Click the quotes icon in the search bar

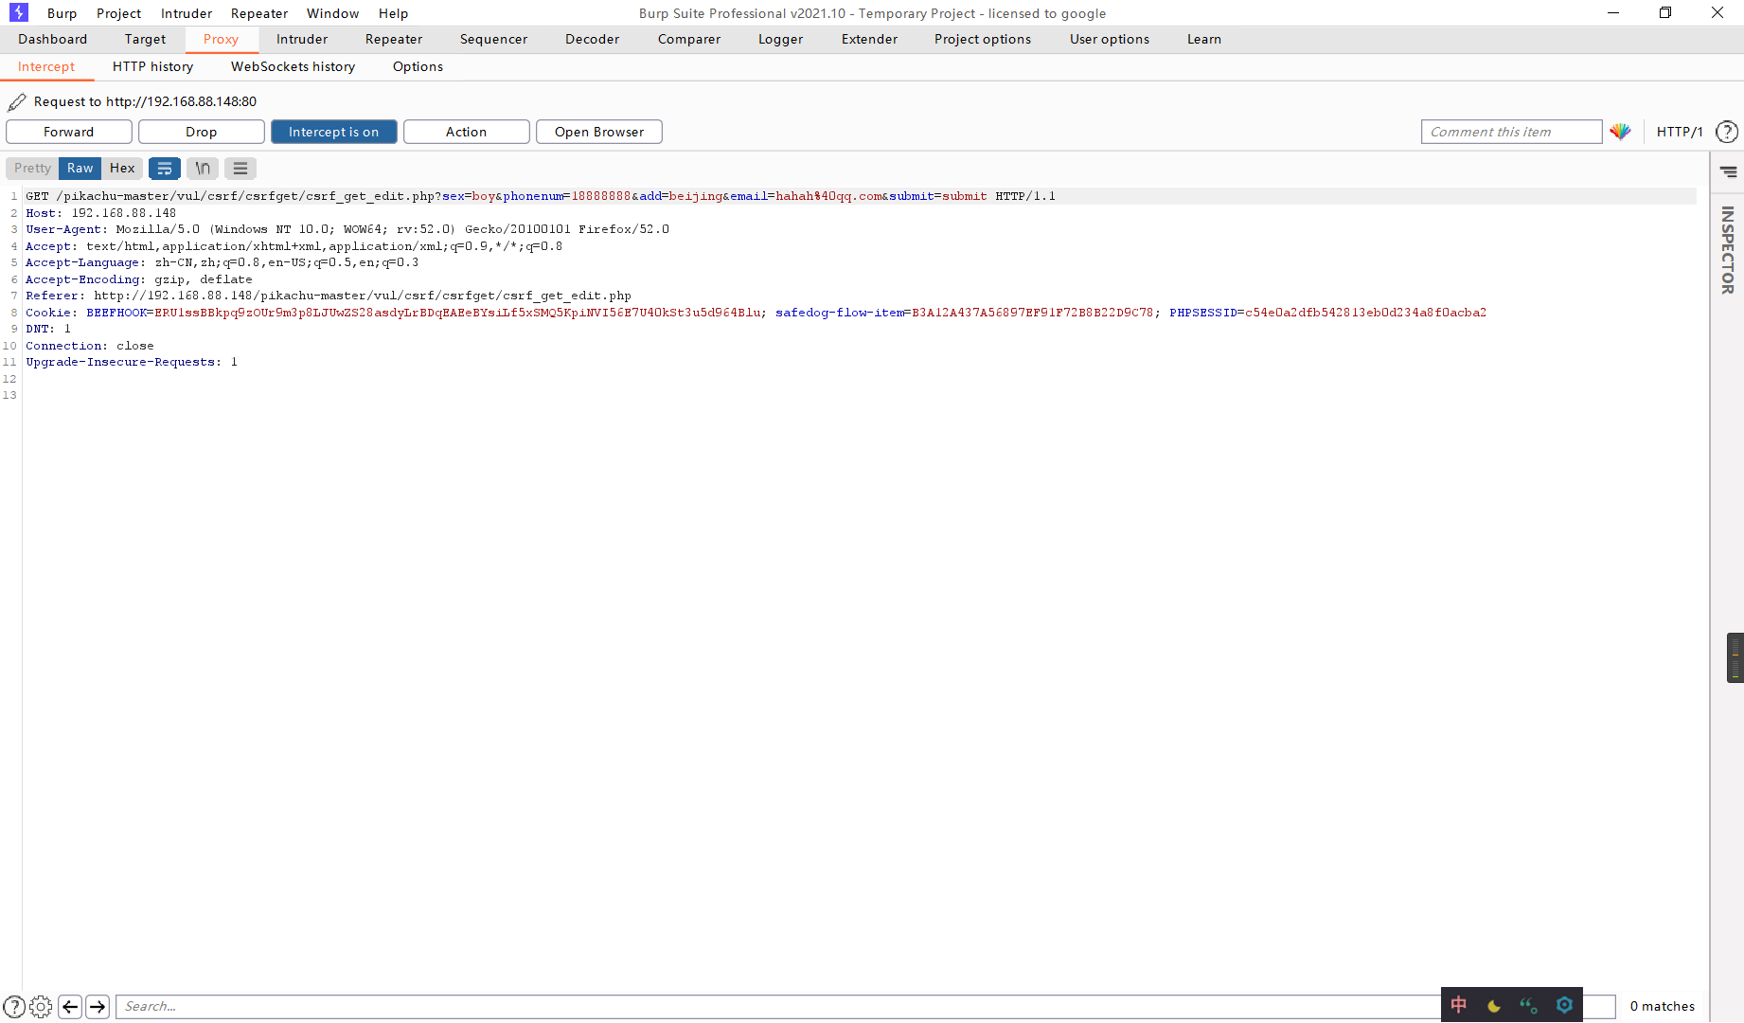(1528, 1005)
